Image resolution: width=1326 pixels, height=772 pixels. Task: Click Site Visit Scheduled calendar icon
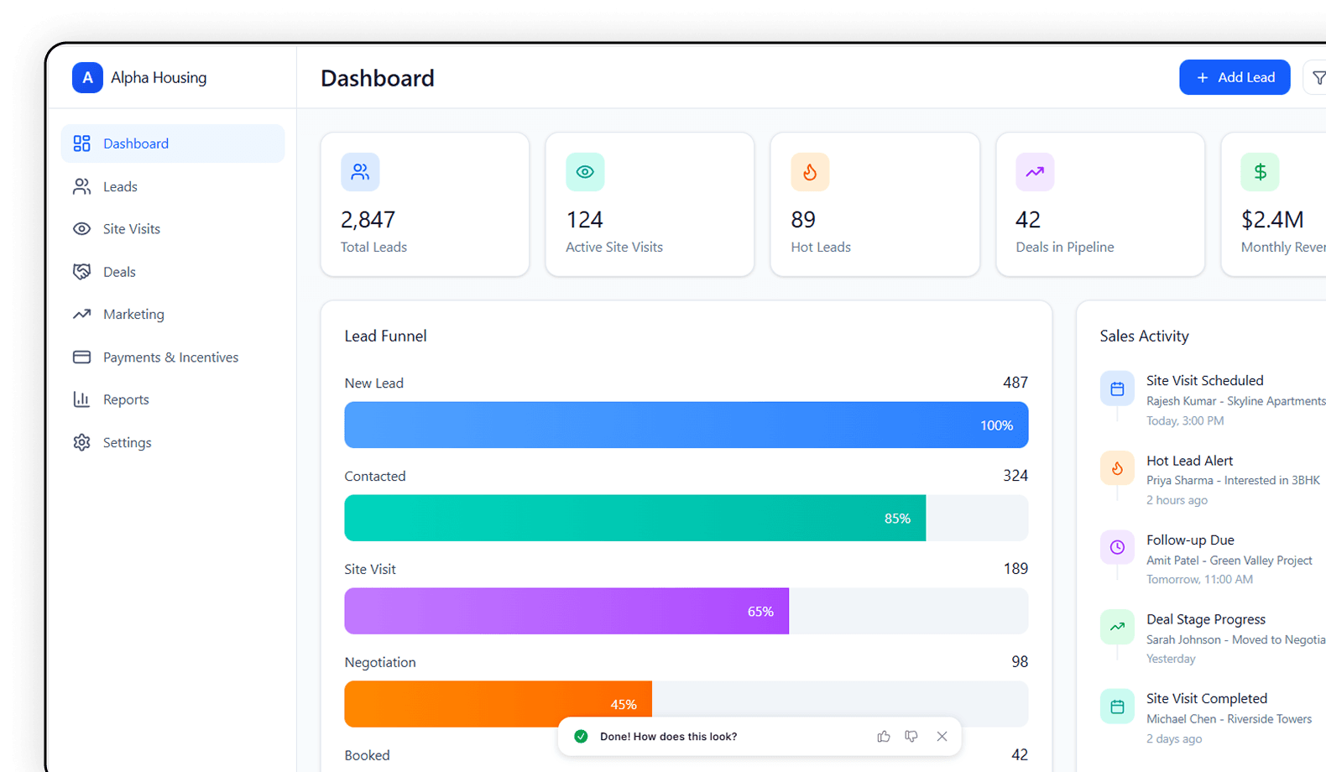(1117, 389)
